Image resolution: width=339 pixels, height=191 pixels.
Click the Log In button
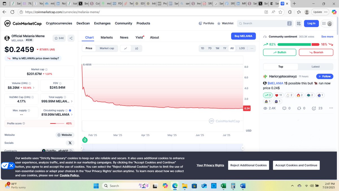click(311, 23)
